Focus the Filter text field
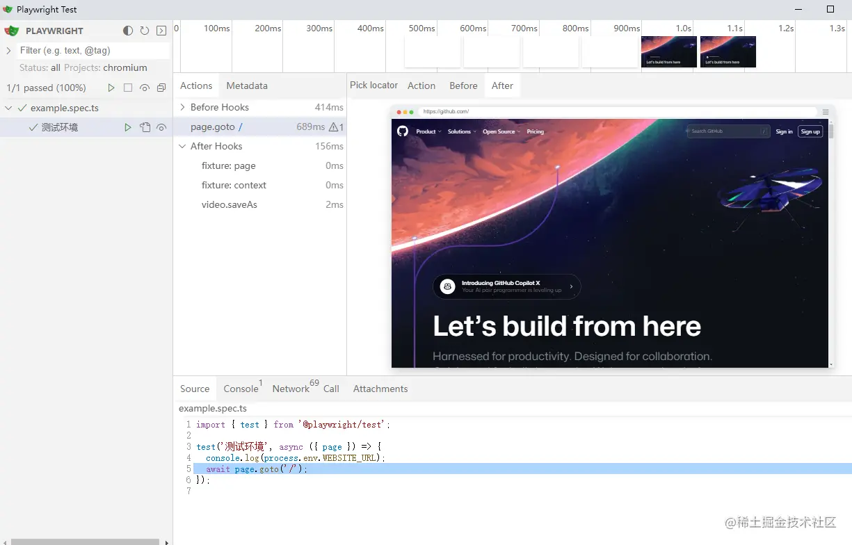 [93, 50]
